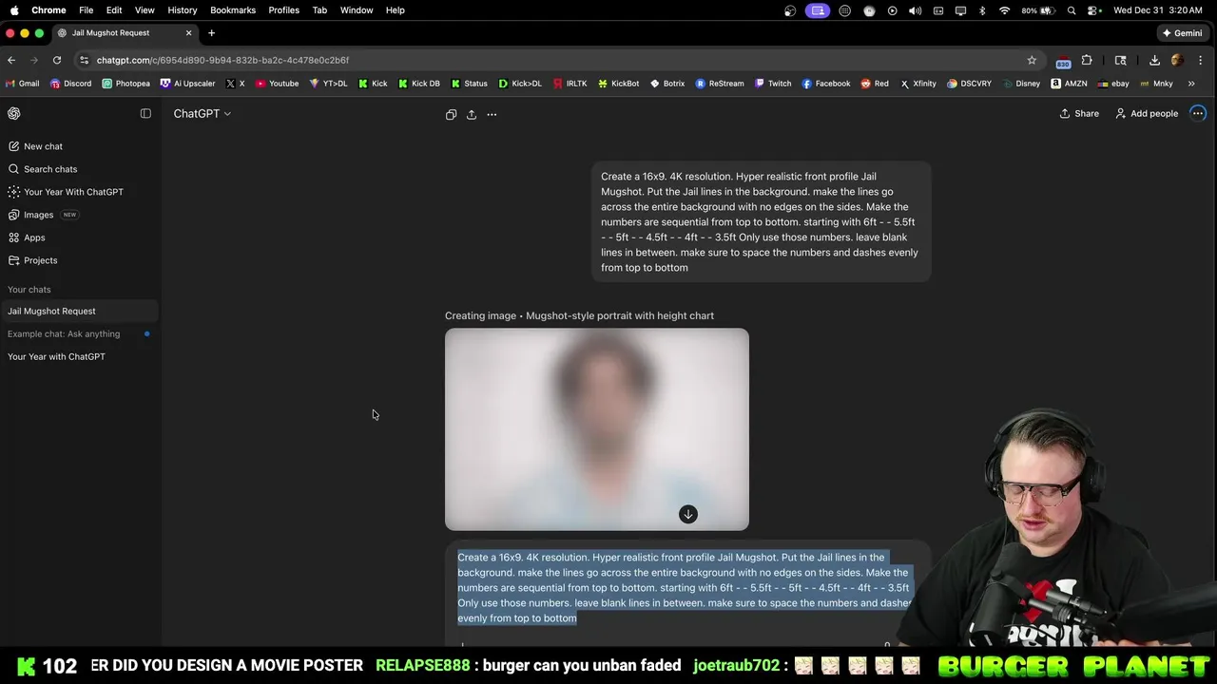Open Spotlight search in menu bar
The image size is (1217, 684).
click(x=1072, y=10)
